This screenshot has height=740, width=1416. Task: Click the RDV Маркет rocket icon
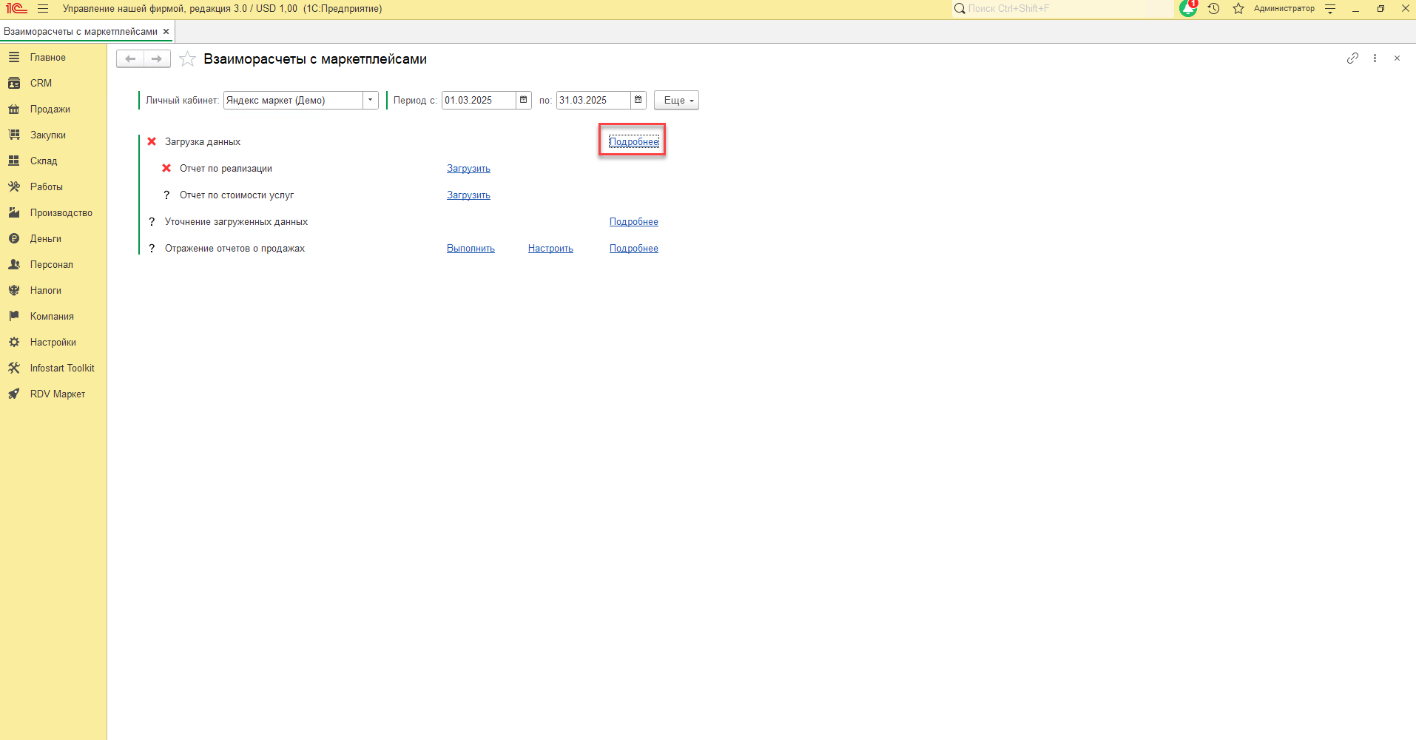coord(14,394)
